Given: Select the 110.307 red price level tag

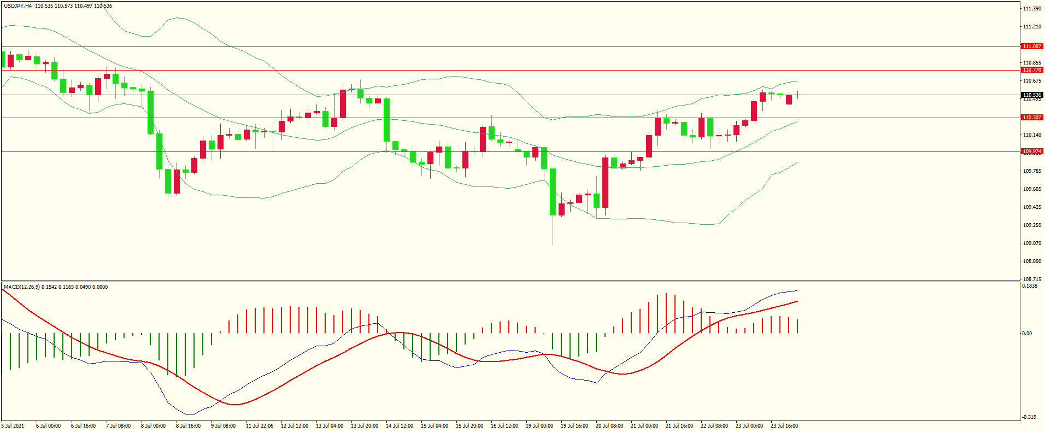Looking at the screenshot, I should click(x=1032, y=118).
